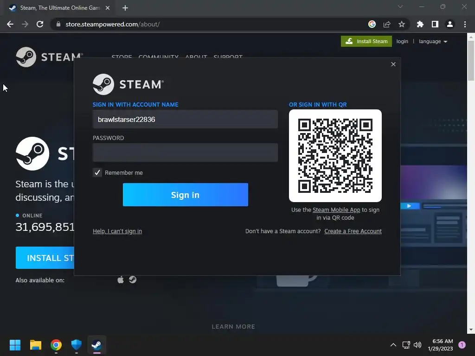Click the volume speaker icon
This screenshot has width=475, height=356.
click(417, 345)
